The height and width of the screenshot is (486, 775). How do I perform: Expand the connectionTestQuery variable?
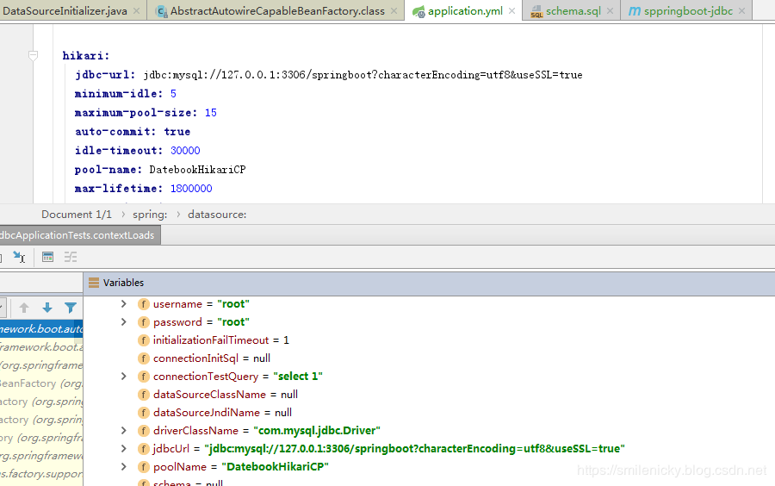click(123, 377)
